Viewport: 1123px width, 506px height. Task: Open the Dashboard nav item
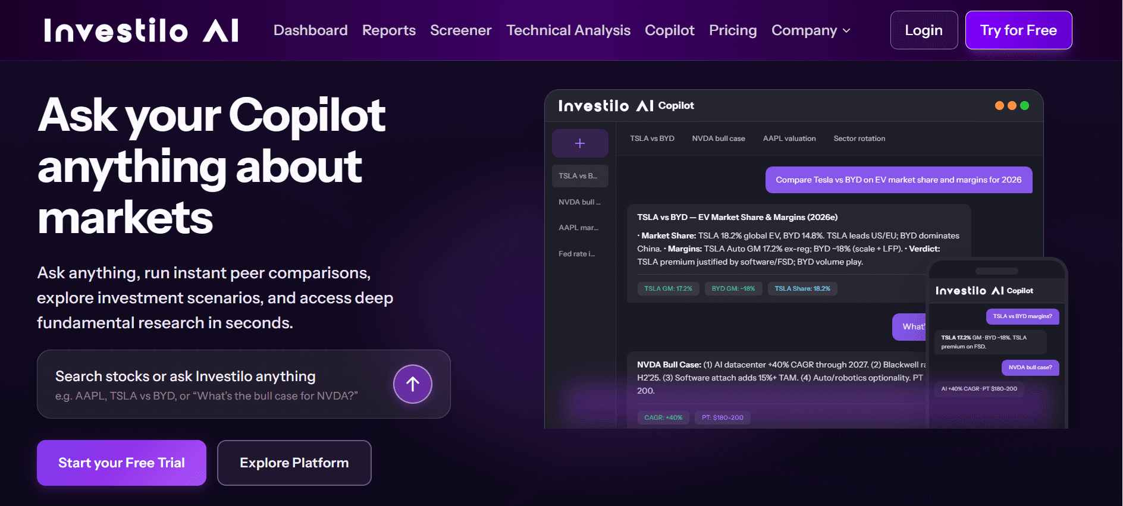pyautogui.click(x=310, y=30)
